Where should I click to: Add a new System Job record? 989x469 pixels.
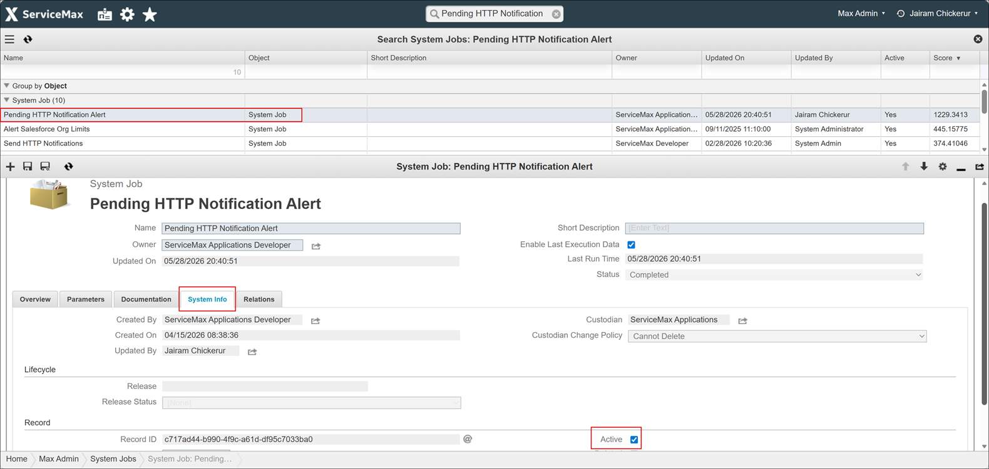pos(10,166)
